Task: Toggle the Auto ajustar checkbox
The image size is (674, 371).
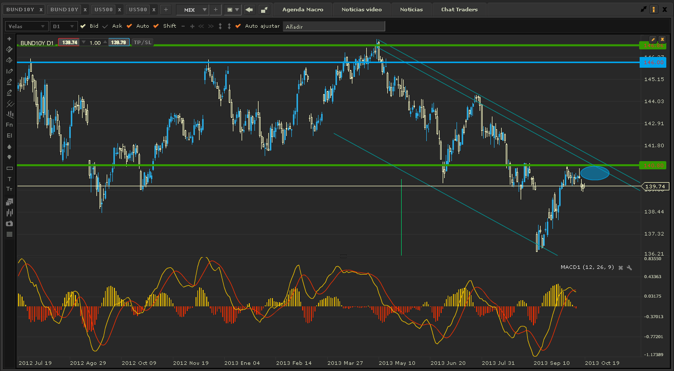Action: [239, 26]
